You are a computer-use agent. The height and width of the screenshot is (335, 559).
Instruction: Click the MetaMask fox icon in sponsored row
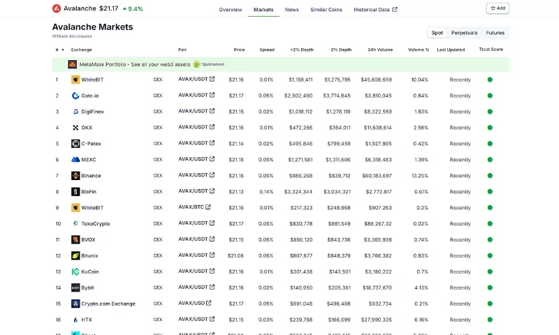pos(72,64)
